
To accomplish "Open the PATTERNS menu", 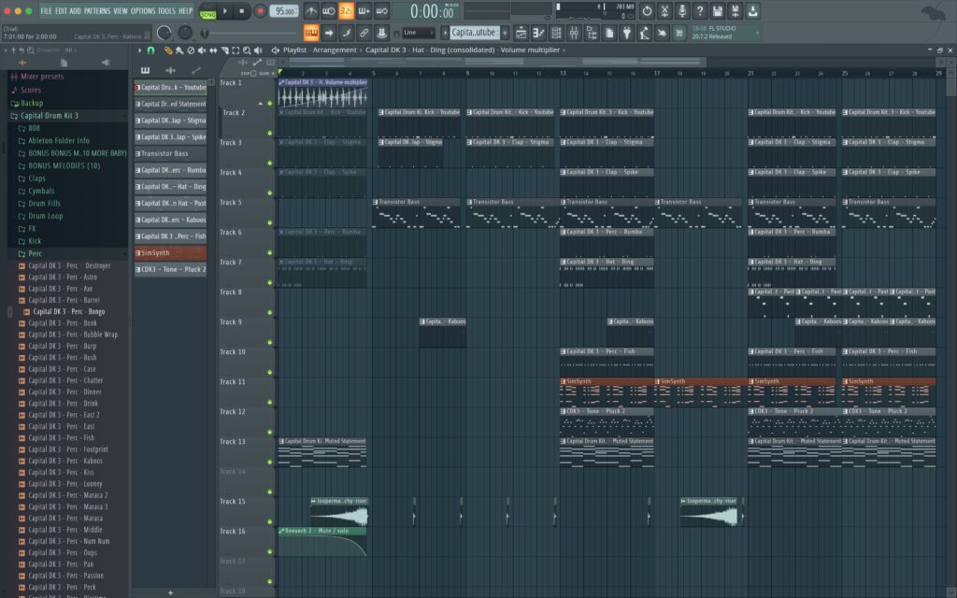I will pos(97,11).
